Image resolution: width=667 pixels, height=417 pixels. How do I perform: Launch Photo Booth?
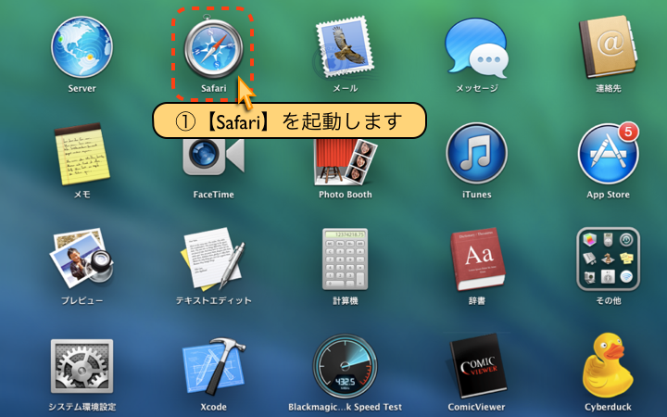point(345,161)
